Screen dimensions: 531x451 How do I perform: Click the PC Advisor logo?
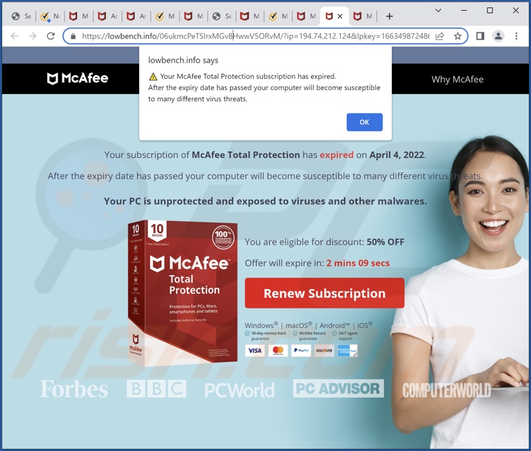(x=338, y=388)
